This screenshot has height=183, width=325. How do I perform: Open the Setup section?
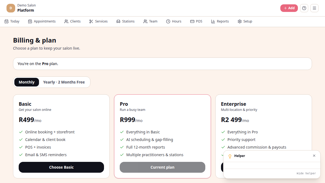[245, 21]
